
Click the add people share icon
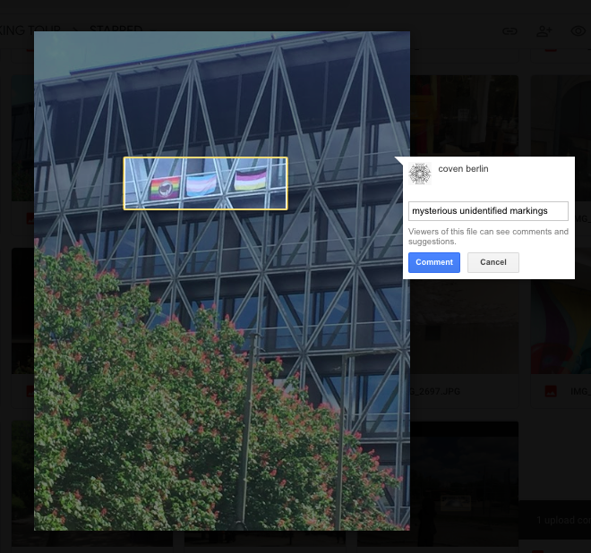click(544, 30)
